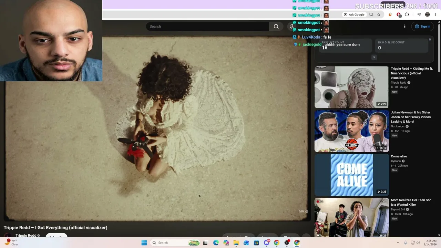Open the network icon in system tray
Image resolution: width=441 pixels, height=248 pixels.
click(413, 243)
